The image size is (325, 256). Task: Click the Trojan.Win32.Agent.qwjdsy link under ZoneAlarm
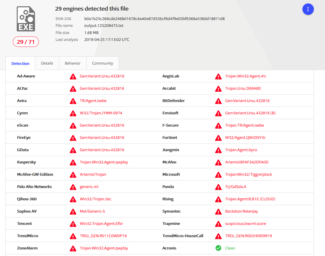(104, 248)
